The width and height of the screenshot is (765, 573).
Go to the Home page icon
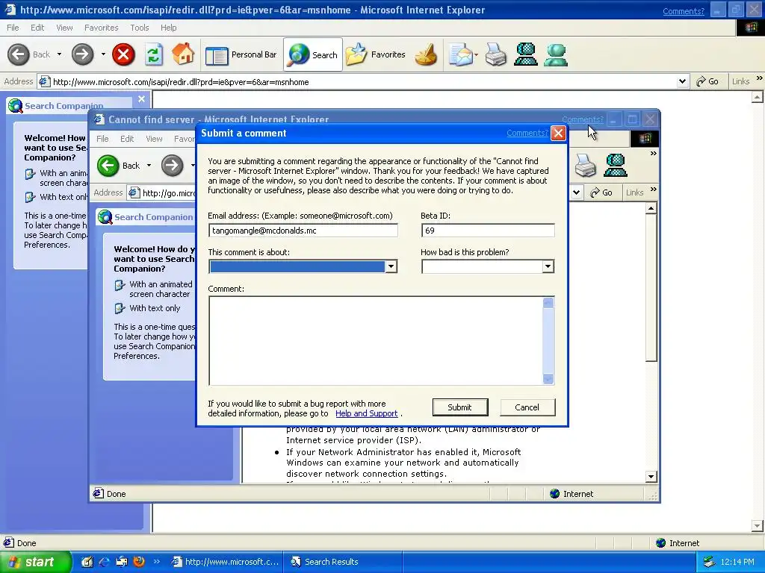point(184,54)
